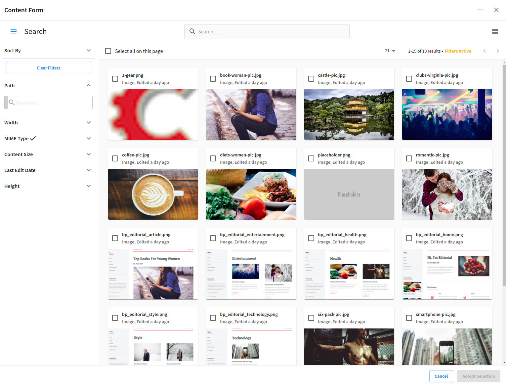Click the Path search magnifier icon
506x388 pixels.
pyautogui.click(x=12, y=103)
